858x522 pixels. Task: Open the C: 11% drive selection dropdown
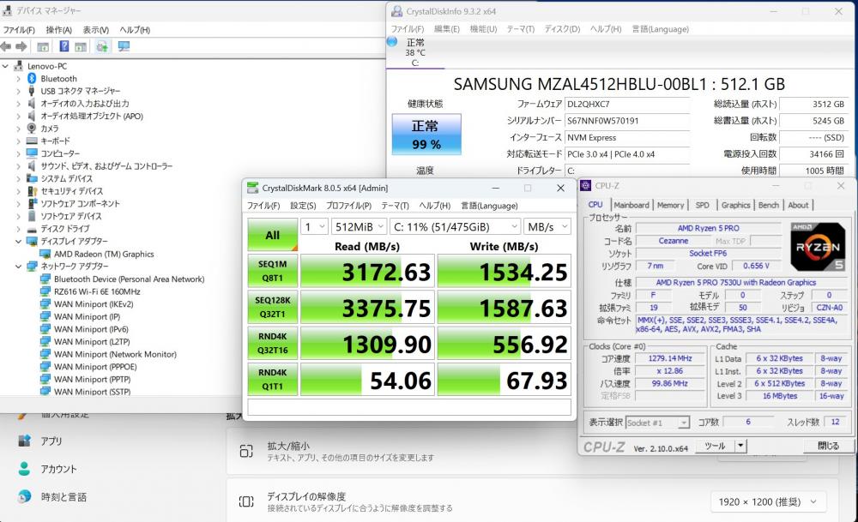[x=456, y=227]
